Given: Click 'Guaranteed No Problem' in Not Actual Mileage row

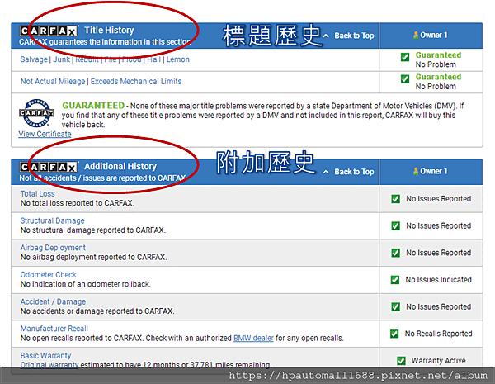Looking at the screenshot, I should (x=438, y=82).
